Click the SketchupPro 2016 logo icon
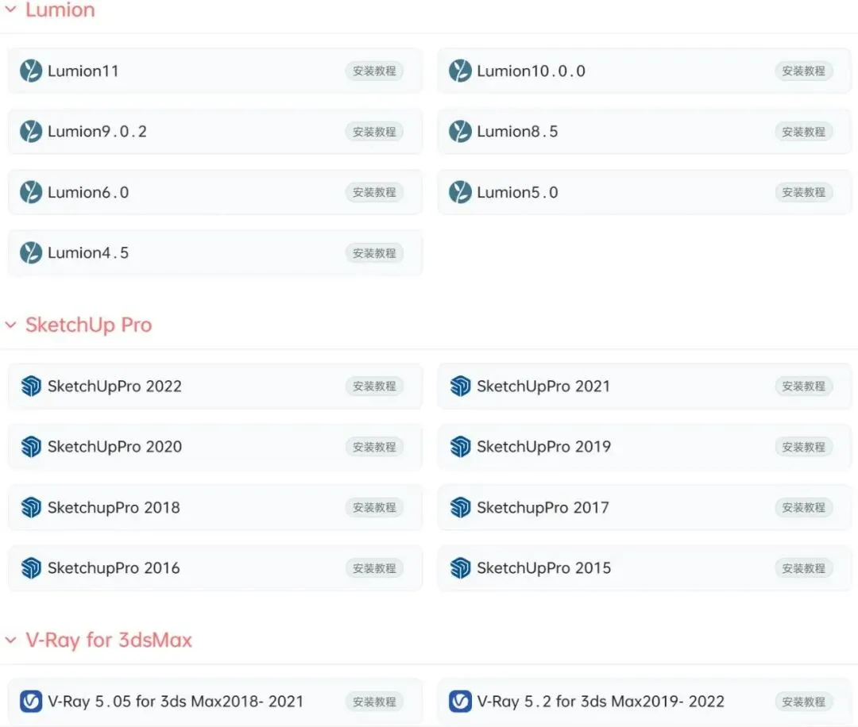The width and height of the screenshot is (858, 727). point(31,568)
